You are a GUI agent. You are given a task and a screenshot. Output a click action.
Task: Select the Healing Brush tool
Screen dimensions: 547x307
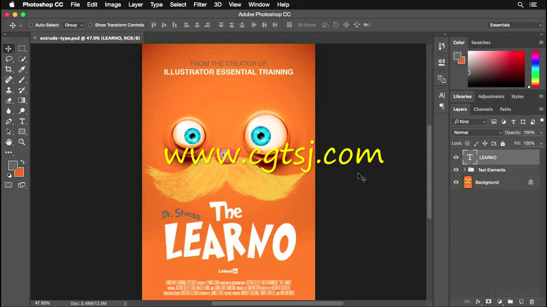click(x=9, y=80)
